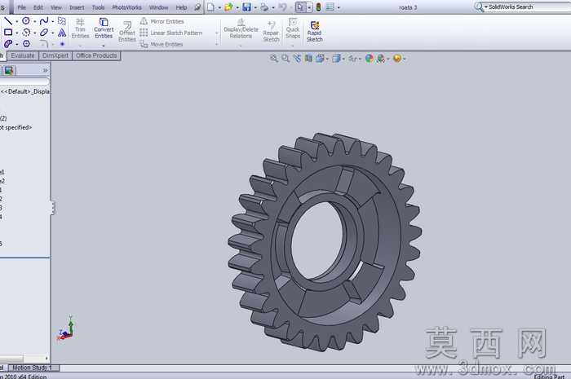This screenshot has height=379, width=571.
Task: Click the New document icon
Action: pos(210,7)
